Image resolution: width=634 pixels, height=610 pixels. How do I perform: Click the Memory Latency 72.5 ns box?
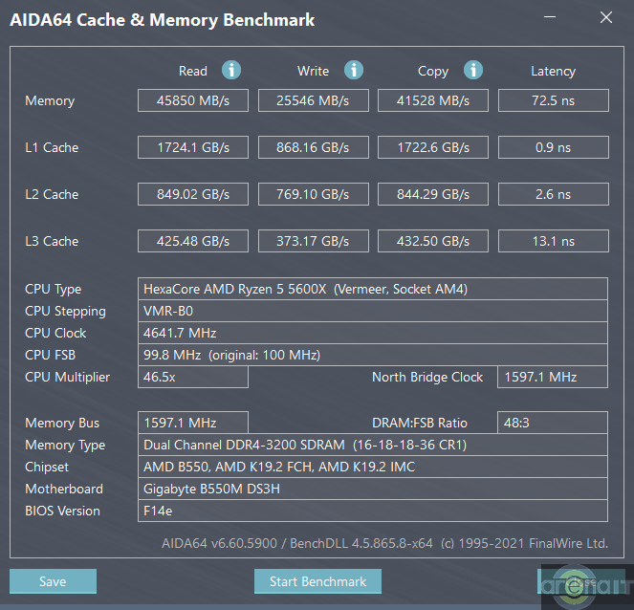click(553, 100)
